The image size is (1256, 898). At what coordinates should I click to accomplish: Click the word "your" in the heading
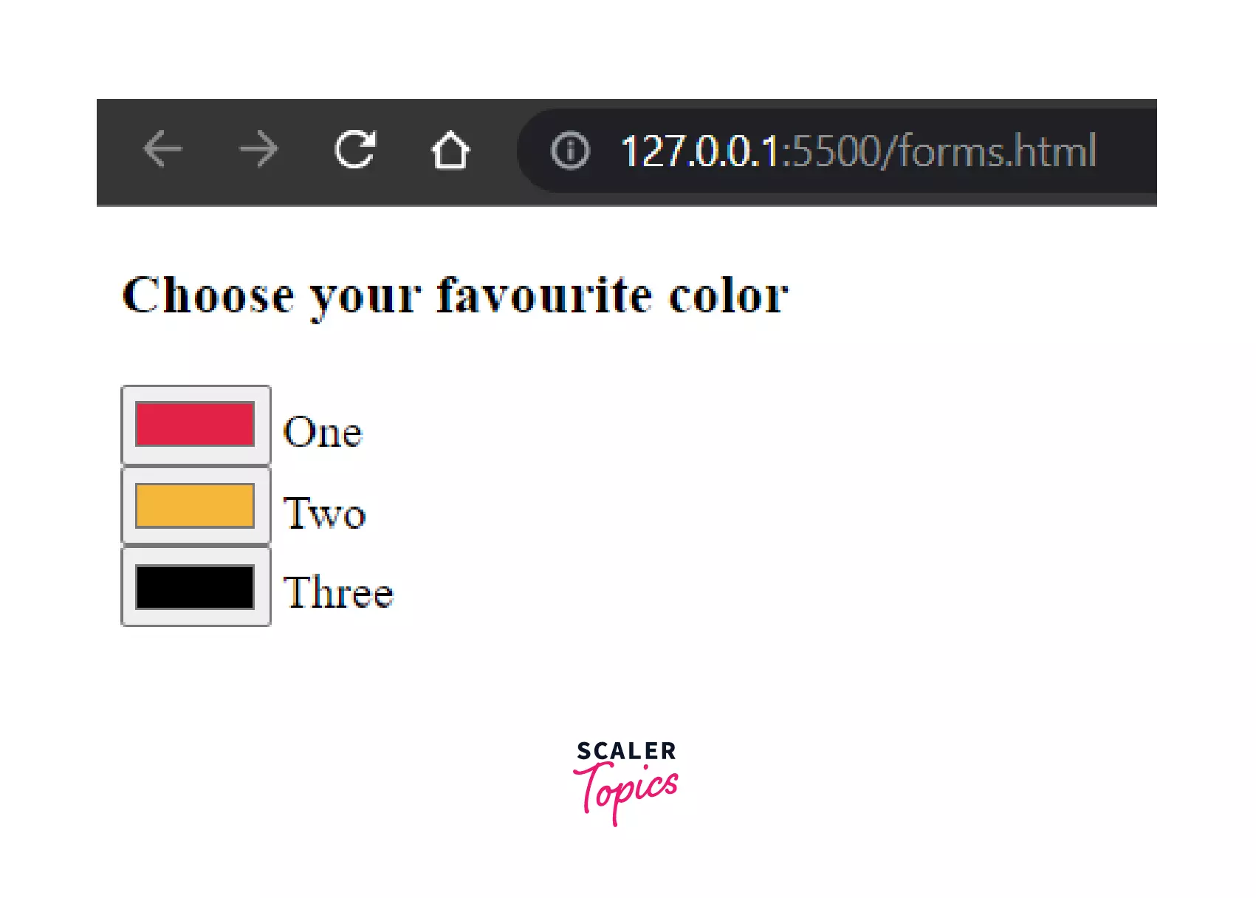coord(366,297)
